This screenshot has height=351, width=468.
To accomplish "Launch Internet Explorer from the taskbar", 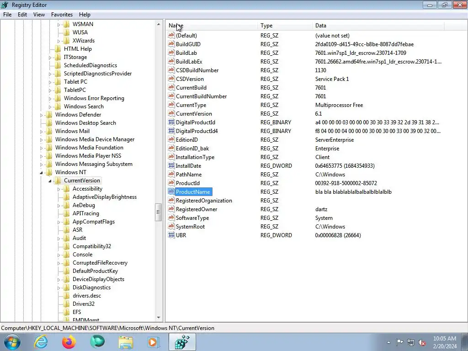I will [41, 342].
